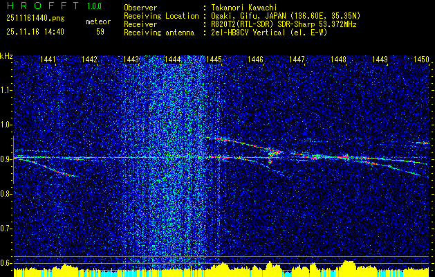Click time marker 1447
Screen dimensions: 435x277
click(x=297, y=59)
